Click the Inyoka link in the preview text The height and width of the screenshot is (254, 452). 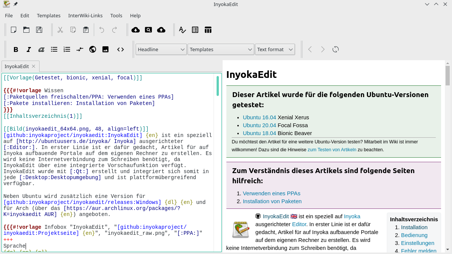point(352,216)
